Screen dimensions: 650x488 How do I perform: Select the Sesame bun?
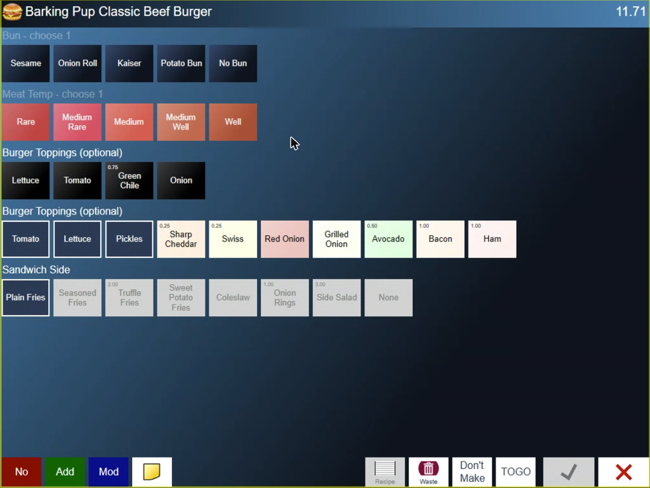point(25,64)
